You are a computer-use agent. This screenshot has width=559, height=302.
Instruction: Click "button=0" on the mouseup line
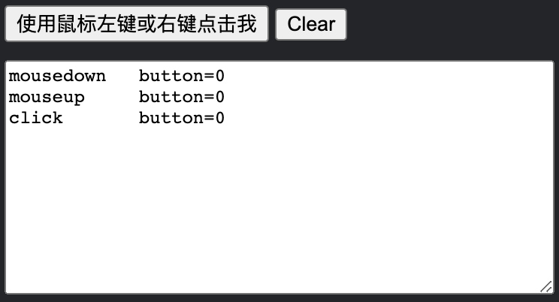click(182, 97)
